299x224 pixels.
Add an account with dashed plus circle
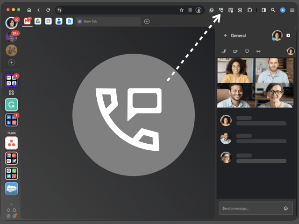click(x=11, y=62)
